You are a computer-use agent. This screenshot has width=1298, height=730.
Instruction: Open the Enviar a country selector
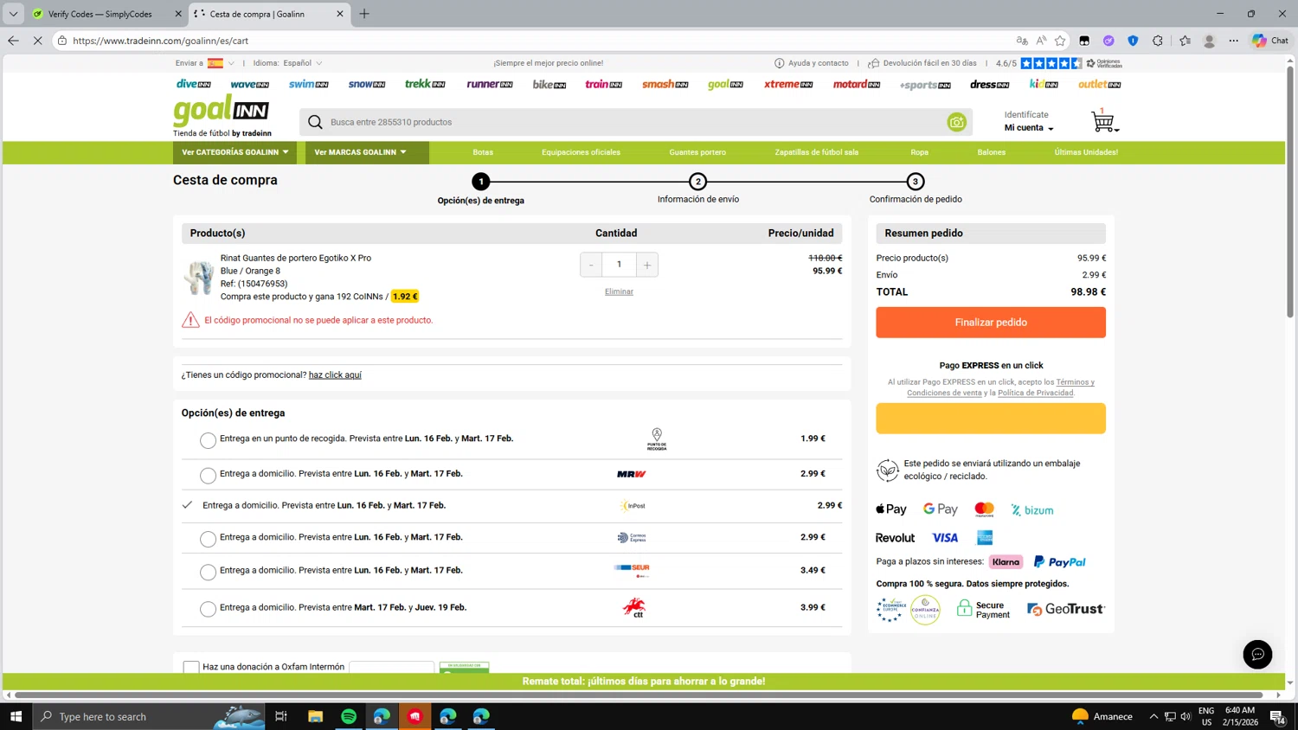[x=205, y=63]
